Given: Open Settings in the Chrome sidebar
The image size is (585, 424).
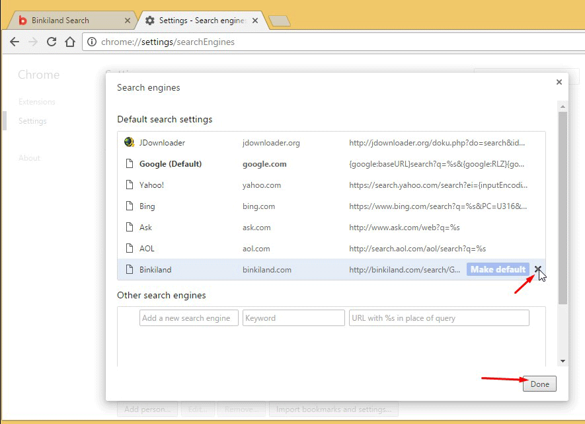Looking at the screenshot, I should [x=32, y=121].
